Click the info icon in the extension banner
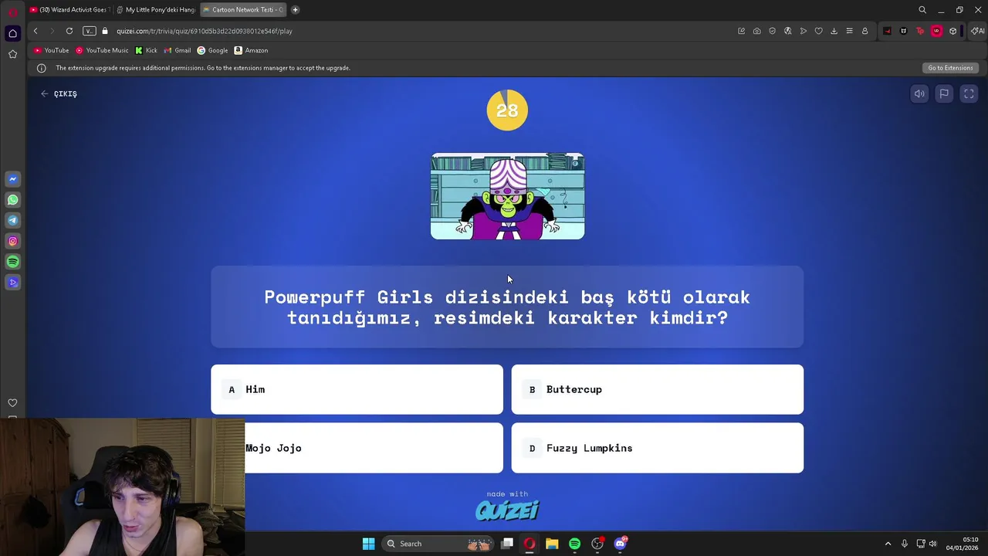Image resolution: width=988 pixels, height=556 pixels. pyautogui.click(x=42, y=68)
